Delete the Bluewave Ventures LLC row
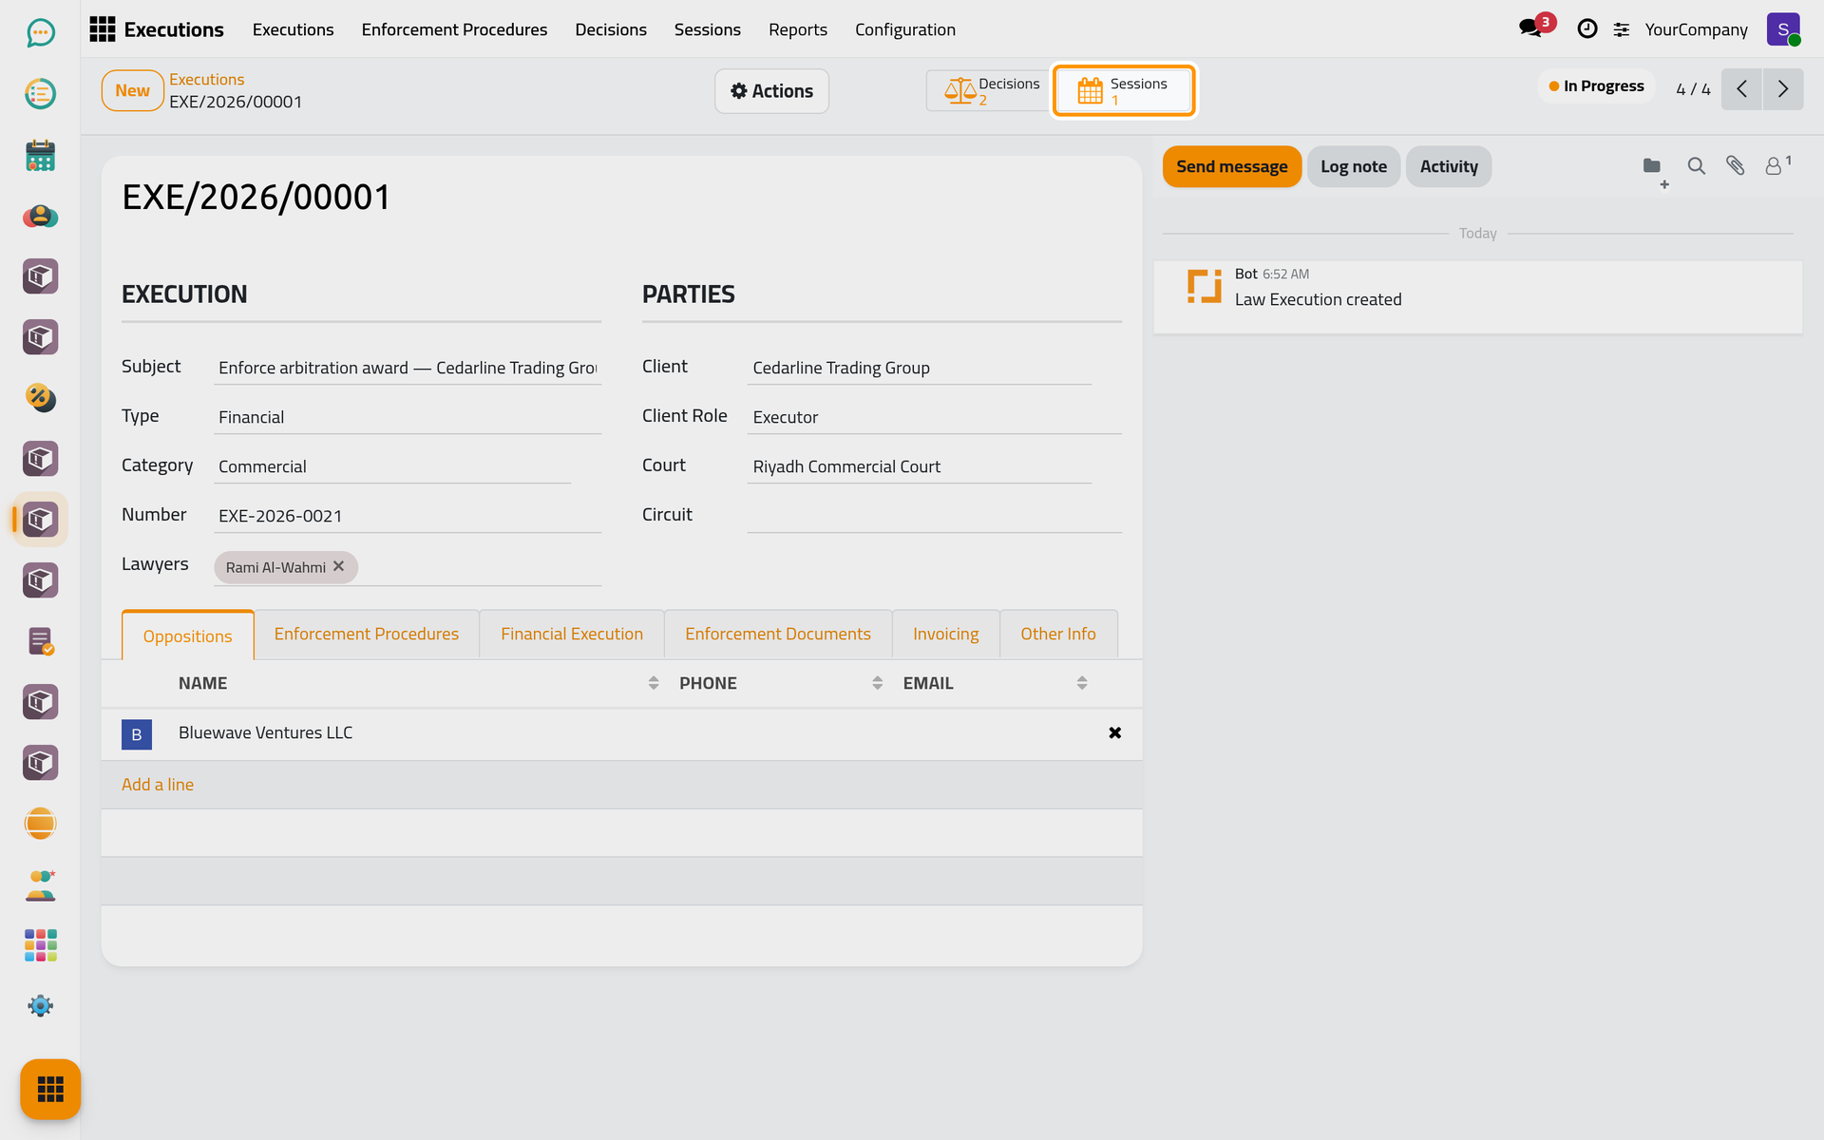 [x=1115, y=732]
